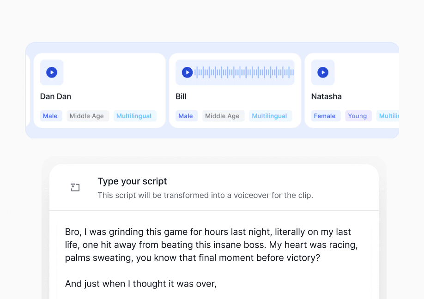Click Dan Dan's circular play button
The image size is (424, 299).
51,72
